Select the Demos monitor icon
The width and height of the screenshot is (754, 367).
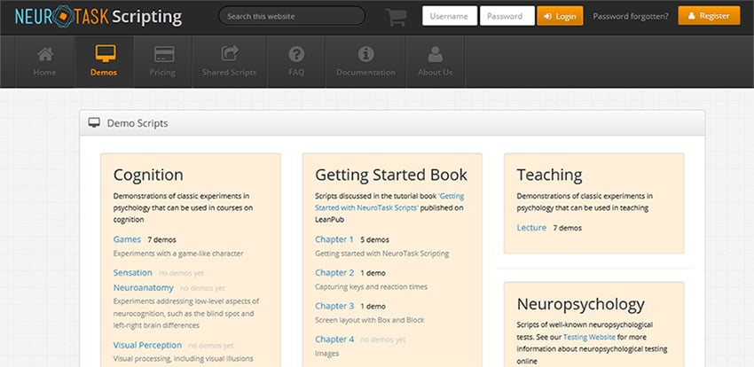[106, 54]
